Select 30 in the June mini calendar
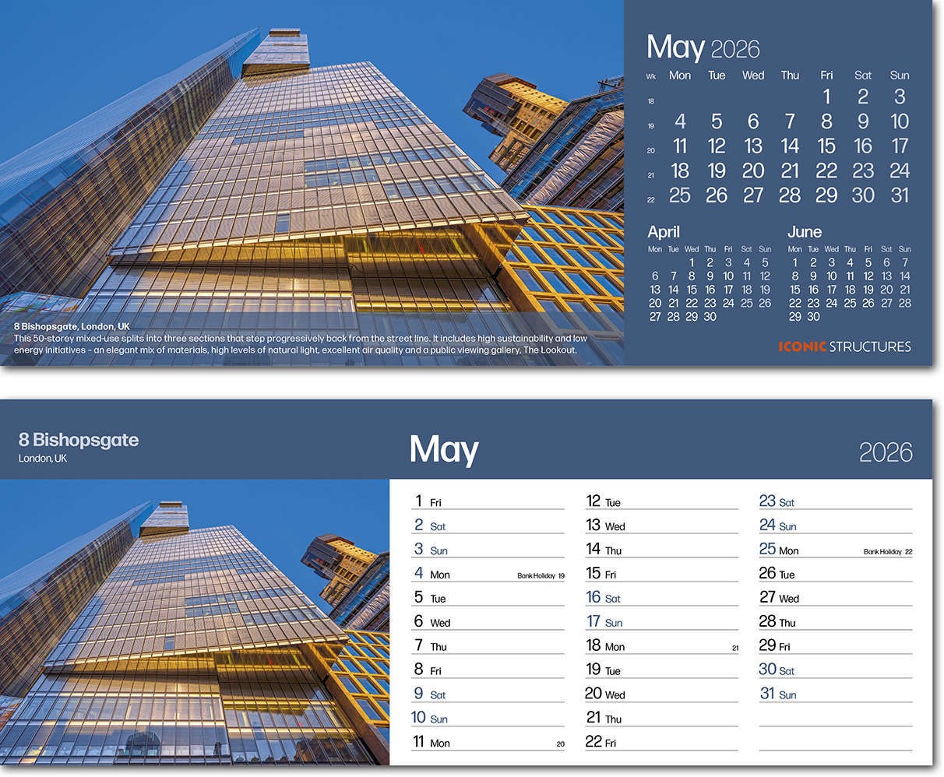 click(813, 317)
